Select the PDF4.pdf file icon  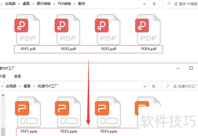coord(148,29)
